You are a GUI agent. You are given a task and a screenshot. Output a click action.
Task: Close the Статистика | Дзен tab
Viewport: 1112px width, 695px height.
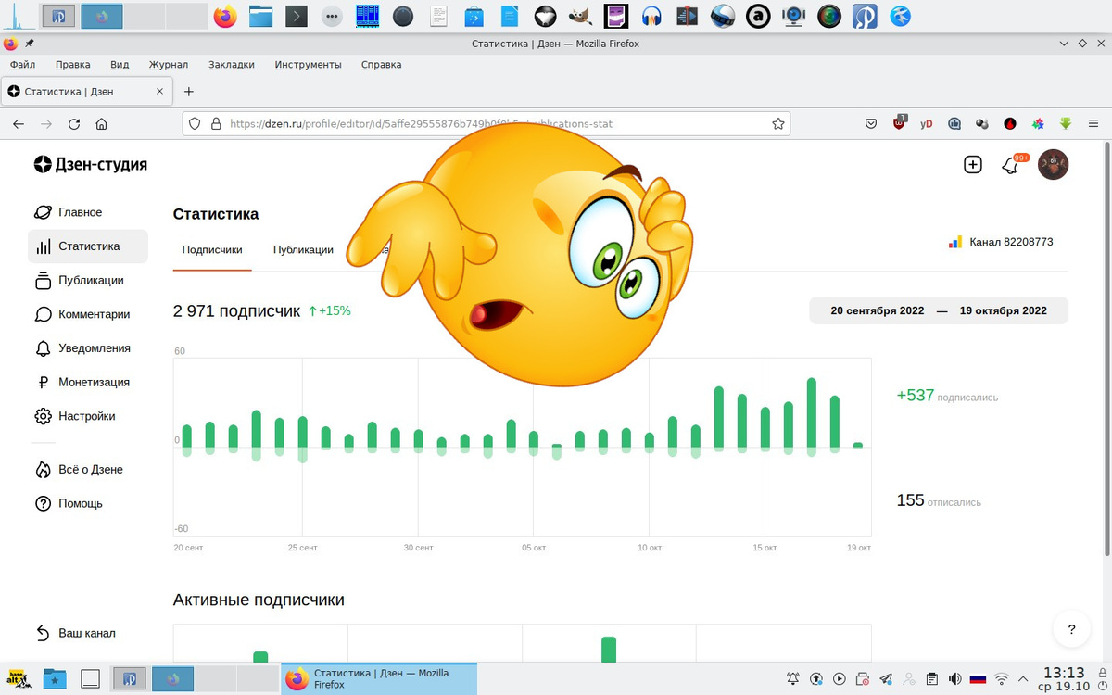pyautogui.click(x=159, y=92)
